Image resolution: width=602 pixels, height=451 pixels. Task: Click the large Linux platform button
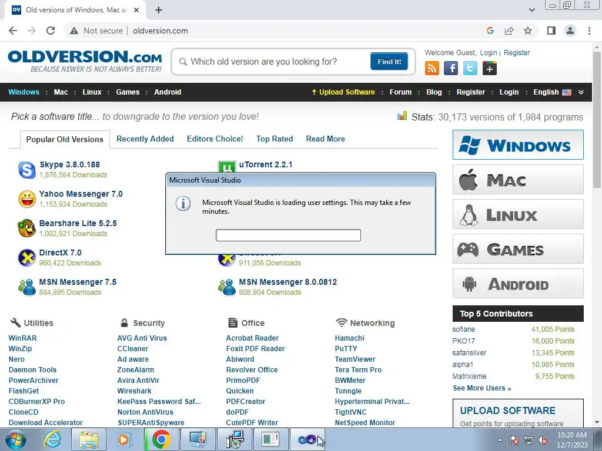(518, 214)
